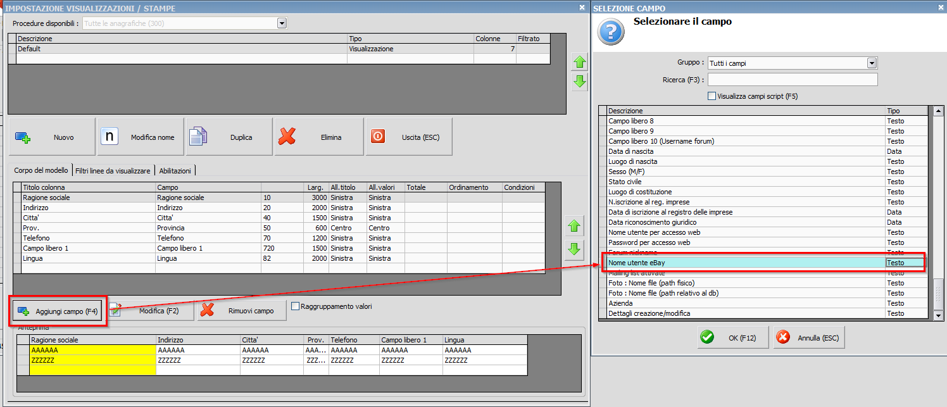
Task: Switch to Corpo del modello tab
Action: point(41,171)
